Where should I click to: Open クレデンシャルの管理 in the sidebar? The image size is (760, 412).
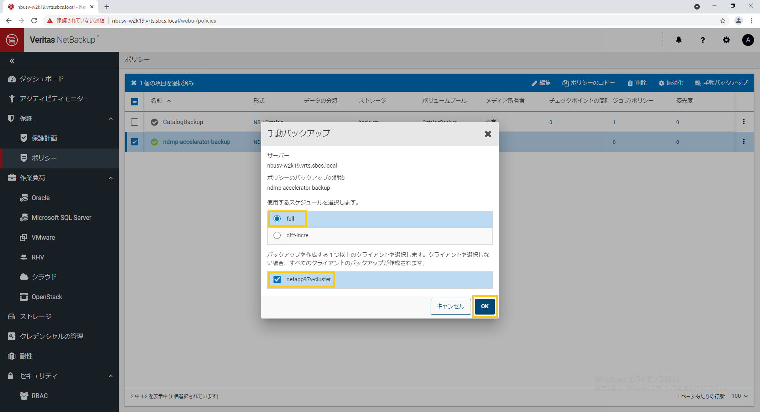click(59, 336)
